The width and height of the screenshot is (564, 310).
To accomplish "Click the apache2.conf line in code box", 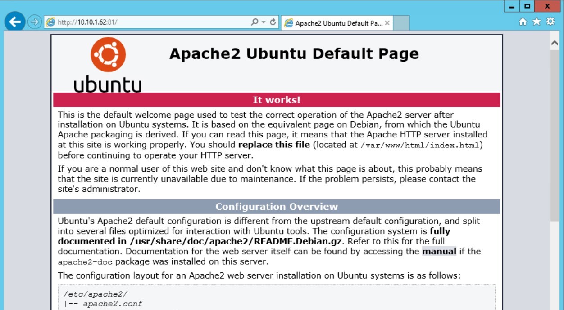I will [103, 304].
